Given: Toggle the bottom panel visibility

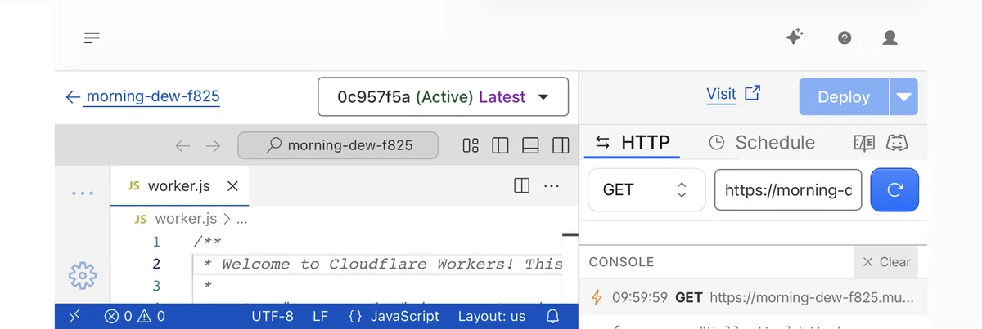Looking at the screenshot, I should pos(530,145).
